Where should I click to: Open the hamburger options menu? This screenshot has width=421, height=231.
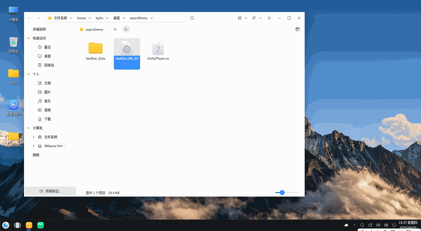tap(269, 18)
